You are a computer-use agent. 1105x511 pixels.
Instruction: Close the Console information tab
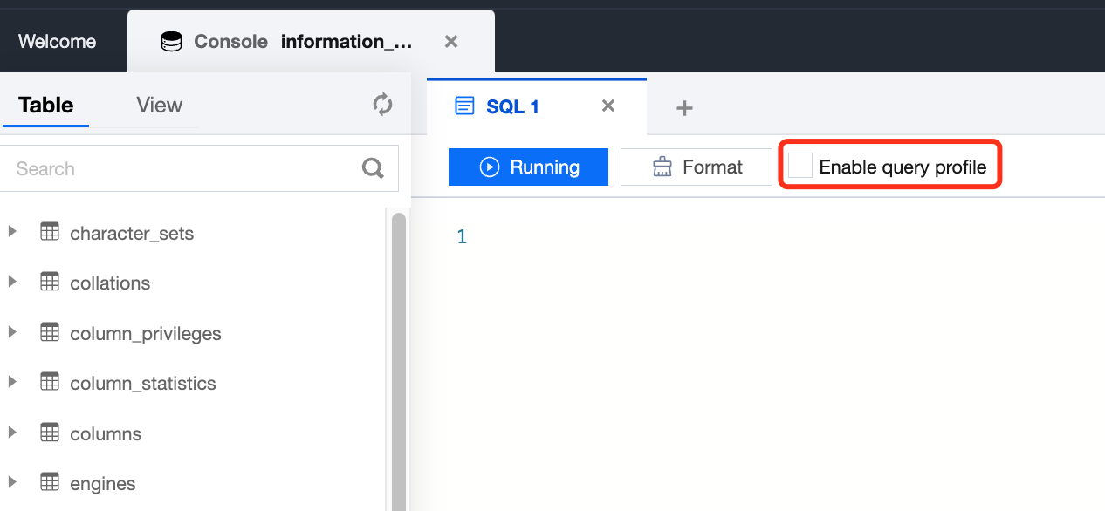click(x=451, y=41)
